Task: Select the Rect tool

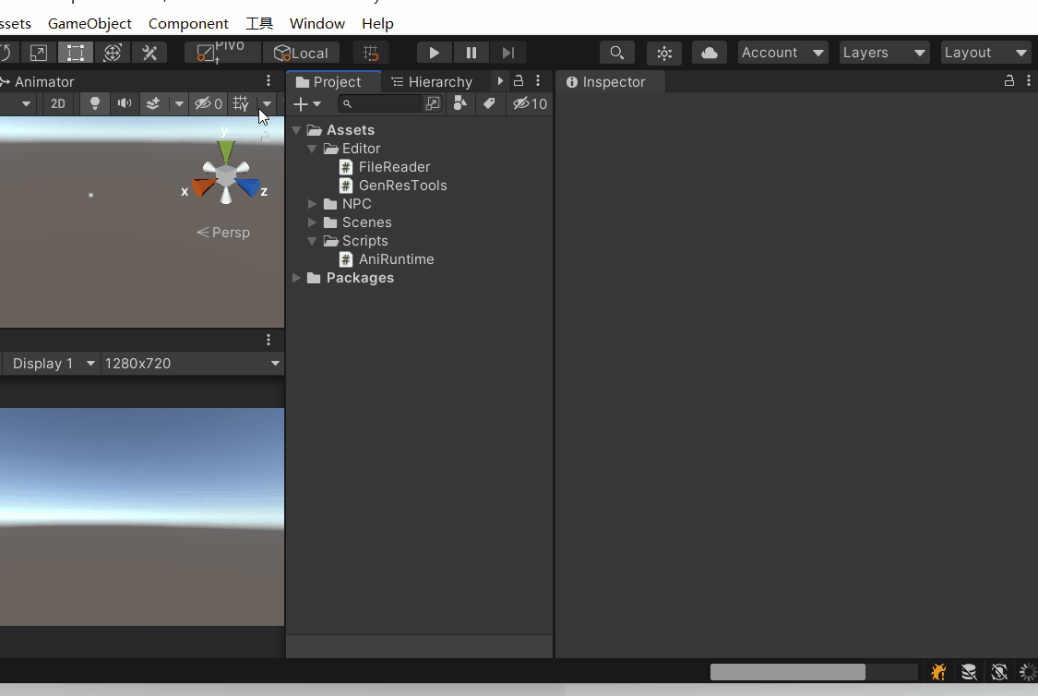Action: [x=76, y=53]
